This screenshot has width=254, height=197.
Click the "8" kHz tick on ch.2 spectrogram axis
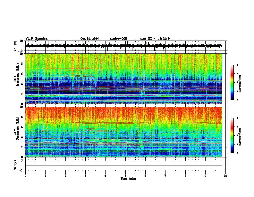(x=22, y=117)
